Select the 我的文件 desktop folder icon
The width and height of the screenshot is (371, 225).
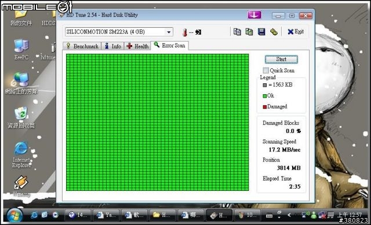21,18
